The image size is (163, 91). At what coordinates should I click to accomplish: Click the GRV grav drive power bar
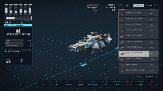(x=30, y=10)
